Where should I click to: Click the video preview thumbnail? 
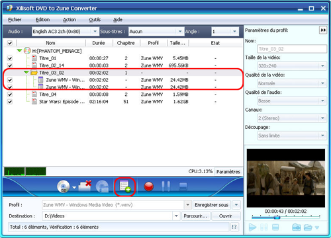pos(286,178)
